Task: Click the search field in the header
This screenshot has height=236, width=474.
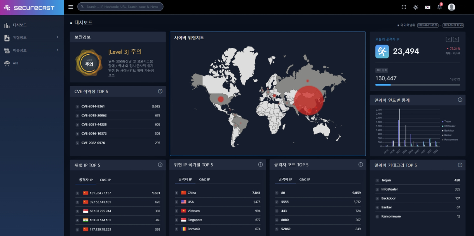Action: 120,7
